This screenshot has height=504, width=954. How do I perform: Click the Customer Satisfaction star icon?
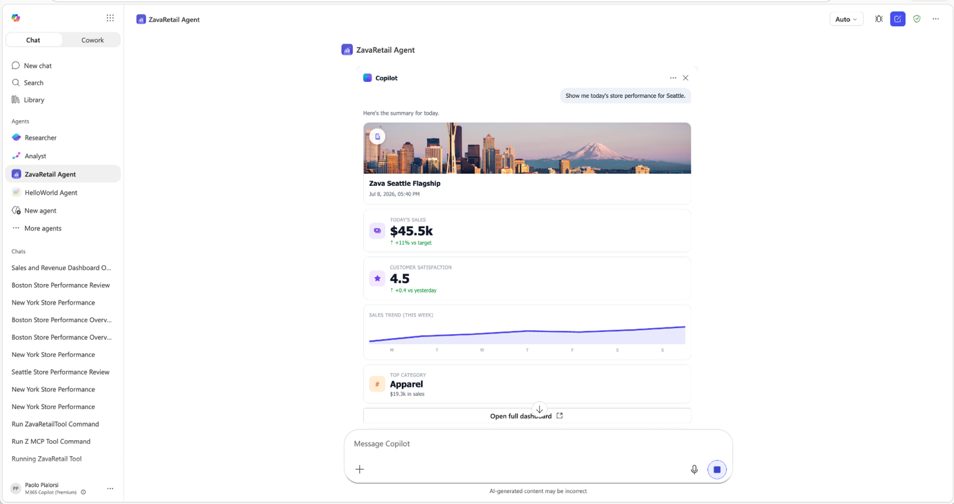coord(377,278)
